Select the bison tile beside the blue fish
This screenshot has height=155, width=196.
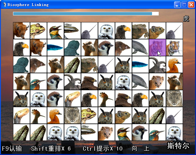[x=39, y=48]
